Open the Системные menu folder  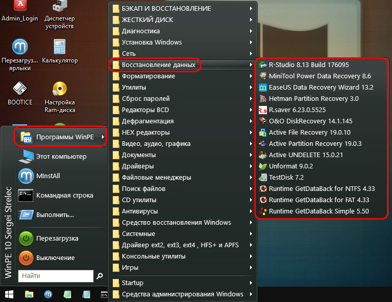183,233
